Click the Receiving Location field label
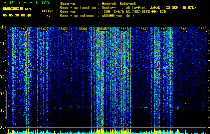This screenshot has width=210, height=134. (x=78, y=8)
